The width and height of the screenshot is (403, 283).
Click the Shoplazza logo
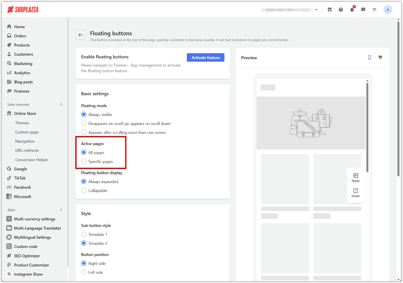(23, 10)
